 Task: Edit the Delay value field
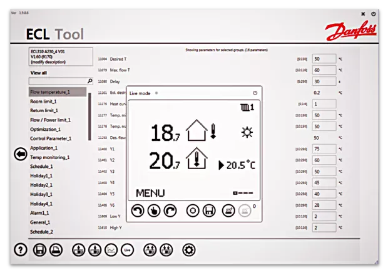pos(324,81)
